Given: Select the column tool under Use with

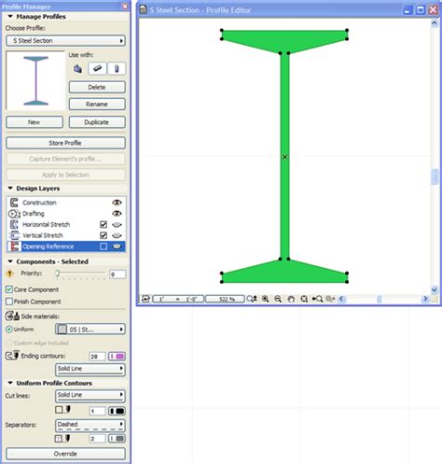Looking at the screenshot, I should [x=117, y=68].
